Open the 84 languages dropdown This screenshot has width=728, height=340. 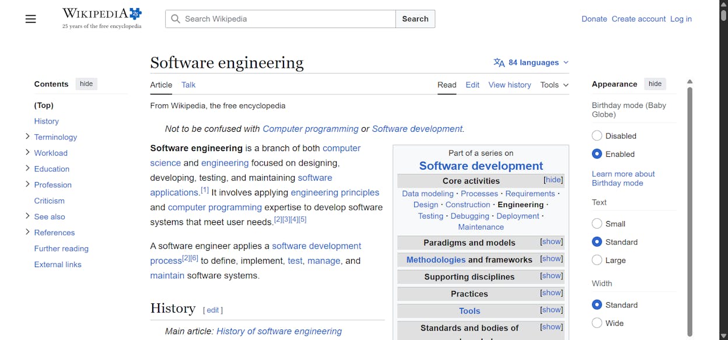pos(531,62)
